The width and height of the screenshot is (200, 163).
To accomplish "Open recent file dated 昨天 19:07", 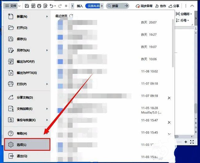I will [107, 47].
